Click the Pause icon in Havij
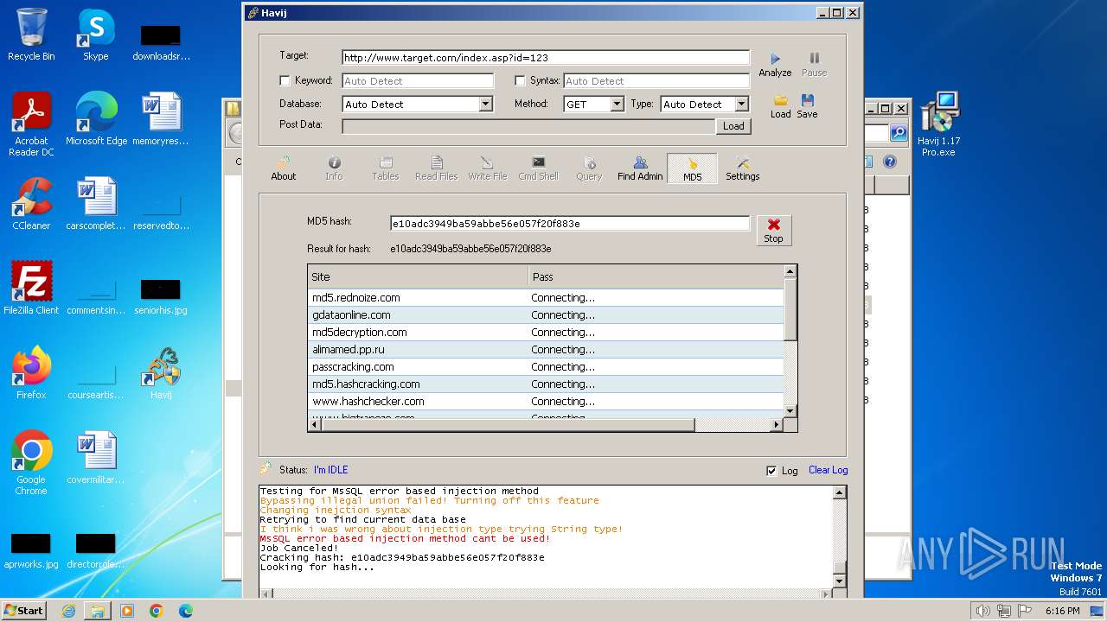Viewport: 1107px width, 622px height. [x=814, y=59]
